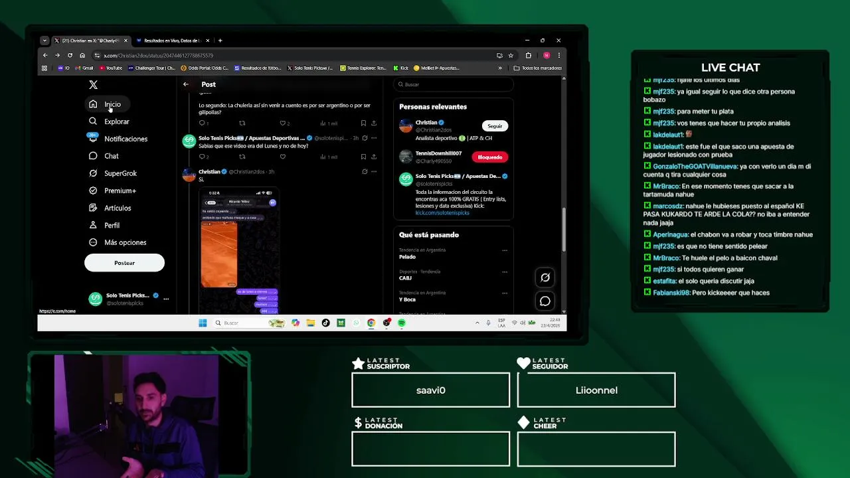Open Explorar in the X sidebar
The height and width of the screenshot is (478, 850).
tap(110, 121)
